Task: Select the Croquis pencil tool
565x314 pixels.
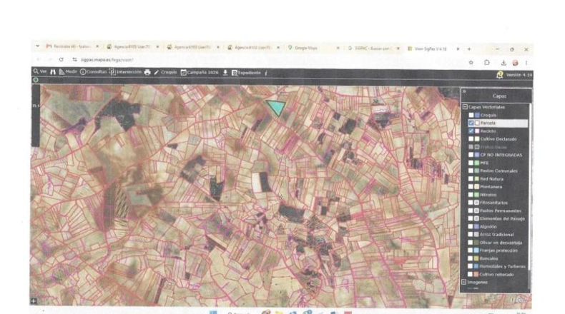Action: point(165,72)
